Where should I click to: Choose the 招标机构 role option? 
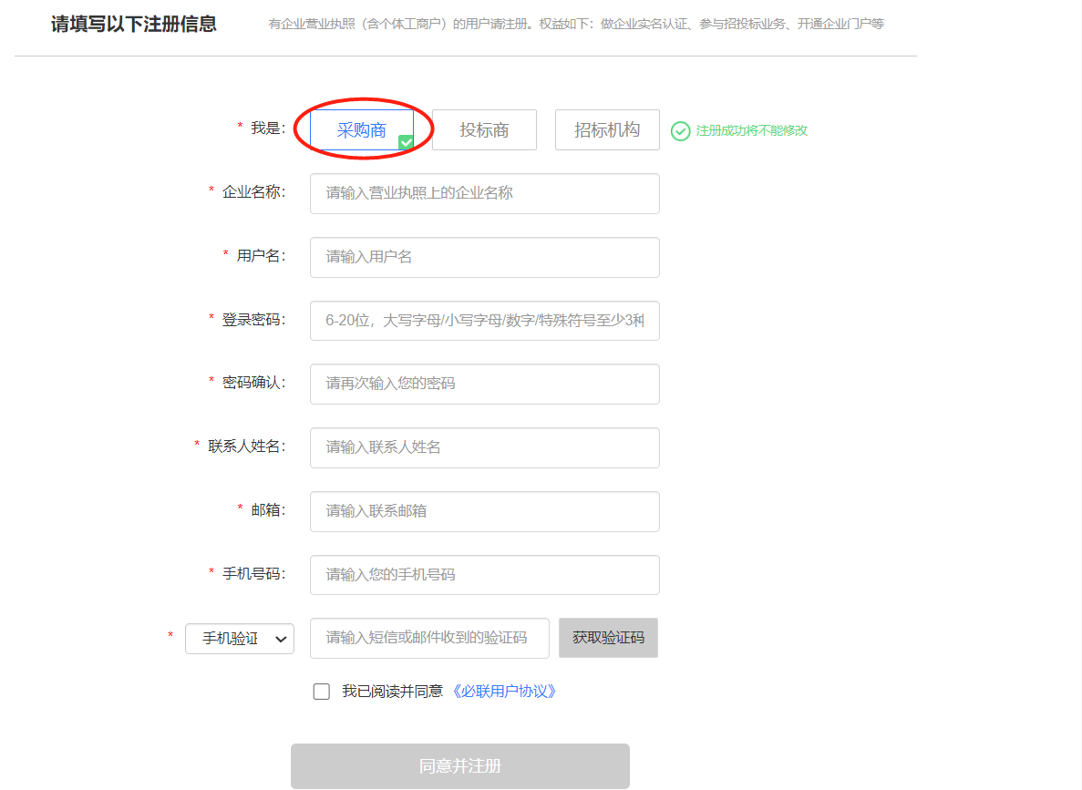(607, 130)
